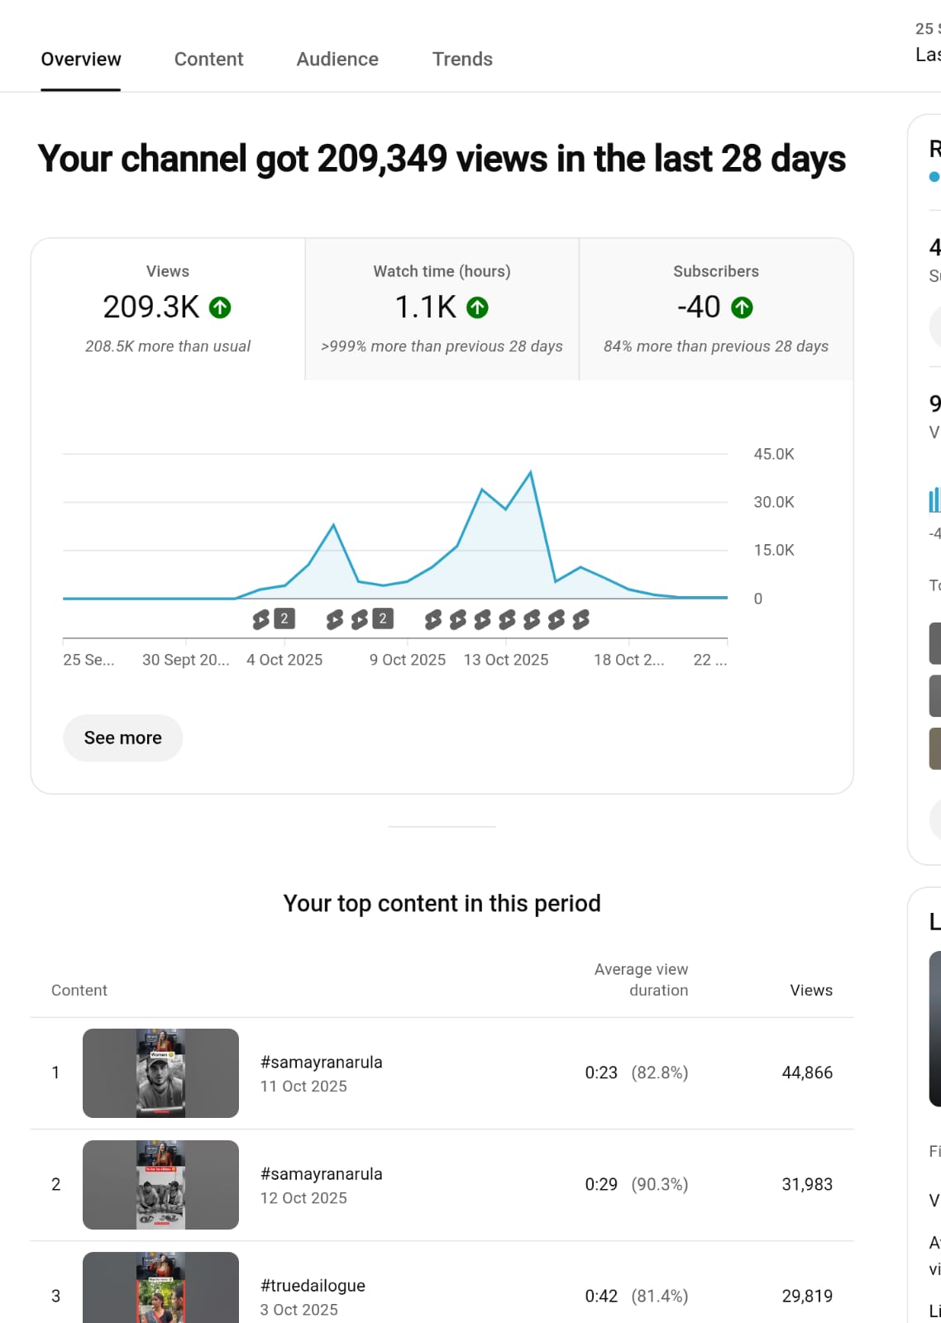Click Shorts marker directly above 13 Oct 2025
Image resolution: width=941 pixels, height=1323 pixels.
tap(507, 619)
